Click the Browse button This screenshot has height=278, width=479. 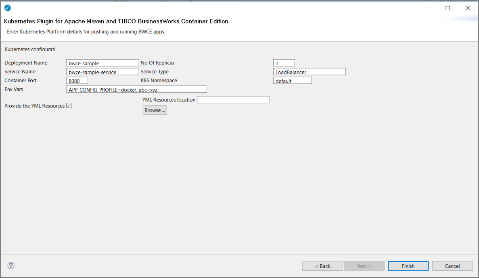coord(155,110)
